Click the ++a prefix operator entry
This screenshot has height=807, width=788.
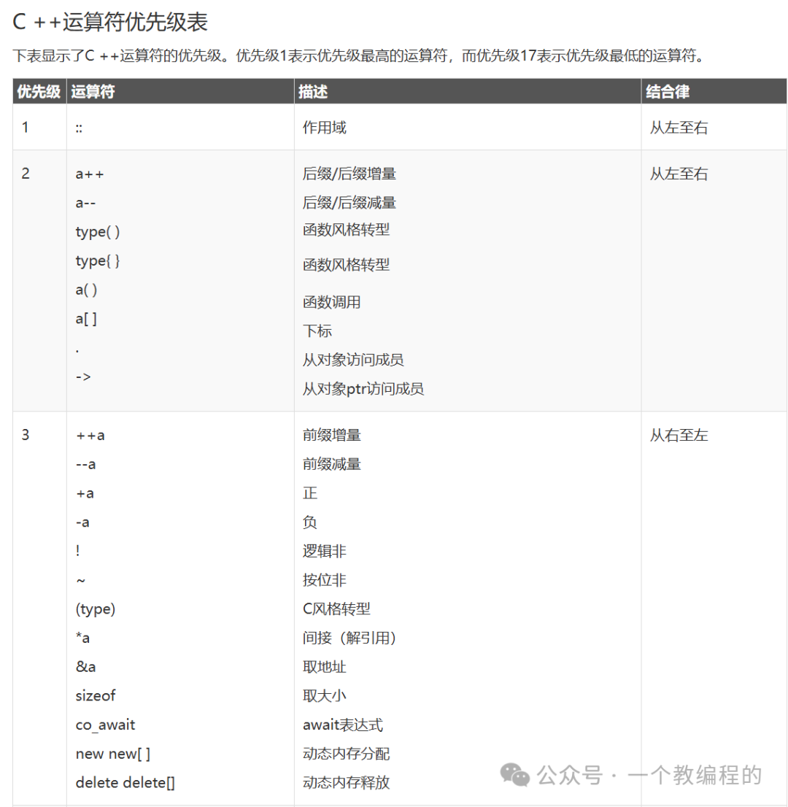(x=90, y=436)
